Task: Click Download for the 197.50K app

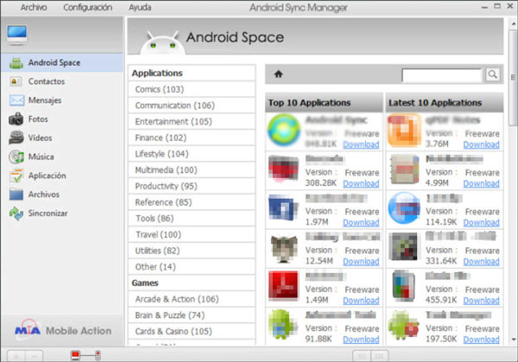Action: point(481,340)
